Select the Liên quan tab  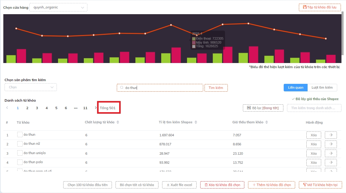click(x=295, y=87)
